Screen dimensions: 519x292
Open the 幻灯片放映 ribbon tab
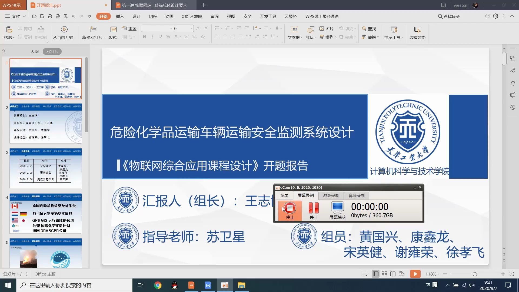pyautogui.click(x=192, y=16)
